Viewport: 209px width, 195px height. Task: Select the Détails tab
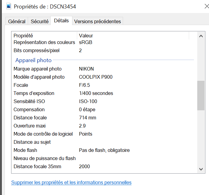point(62,21)
